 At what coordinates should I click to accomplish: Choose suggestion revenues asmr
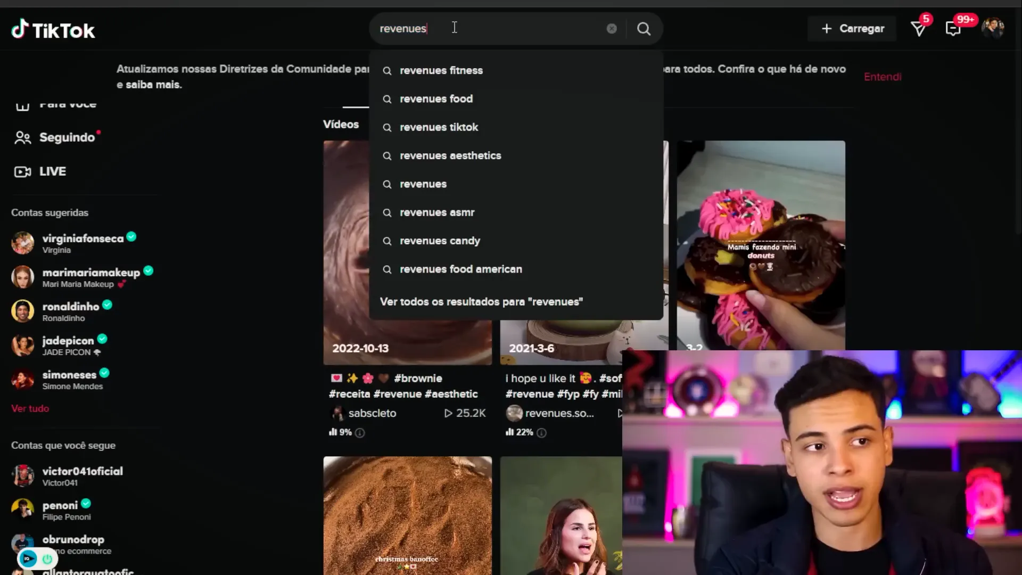[516, 212]
